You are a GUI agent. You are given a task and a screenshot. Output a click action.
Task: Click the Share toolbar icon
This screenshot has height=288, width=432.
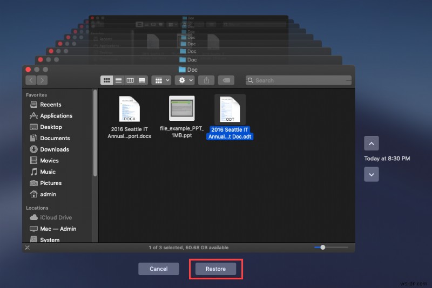click(x=206, y=80)
